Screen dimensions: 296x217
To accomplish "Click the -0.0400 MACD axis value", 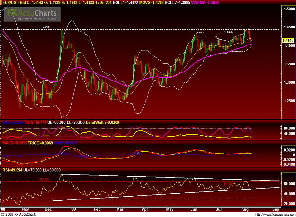I will (288, 165).
